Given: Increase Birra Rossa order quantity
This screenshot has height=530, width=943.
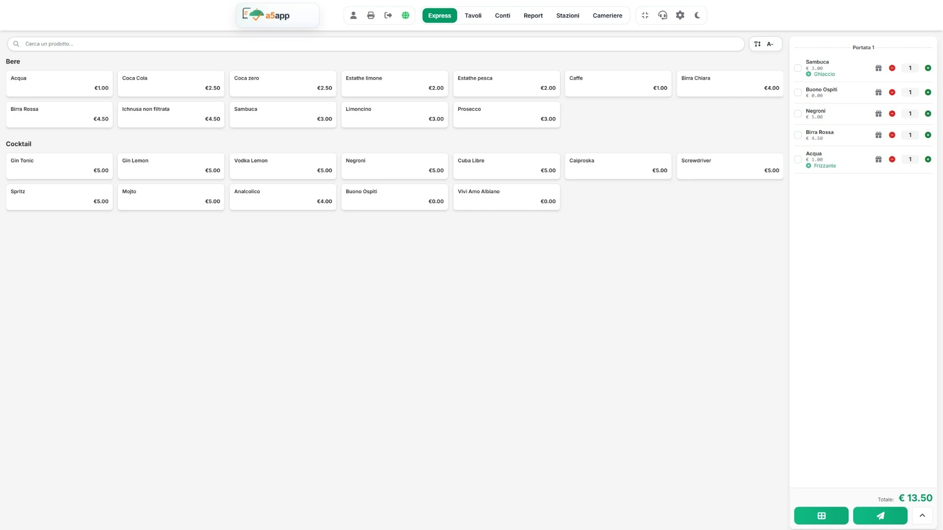Looking at the screenshot, I should click(928, 135).
